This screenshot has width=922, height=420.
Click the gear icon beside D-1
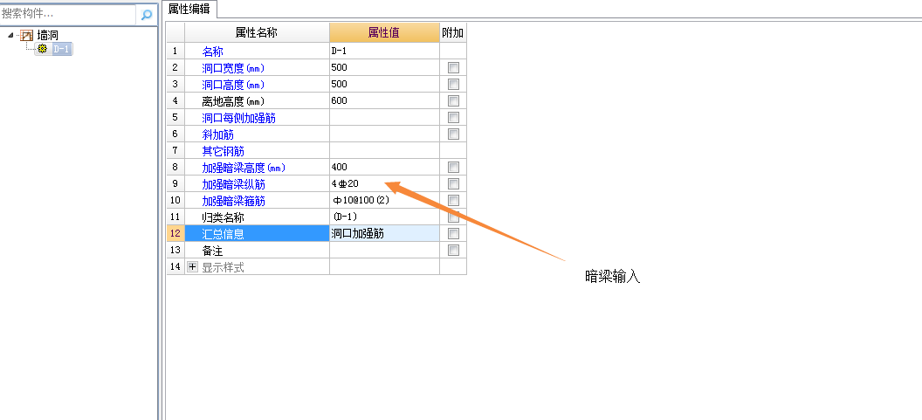click(43, 50)
